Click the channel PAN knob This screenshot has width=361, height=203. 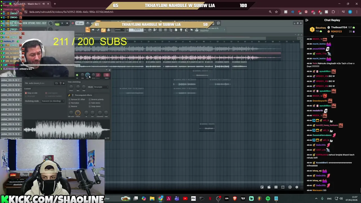(82, 75)
